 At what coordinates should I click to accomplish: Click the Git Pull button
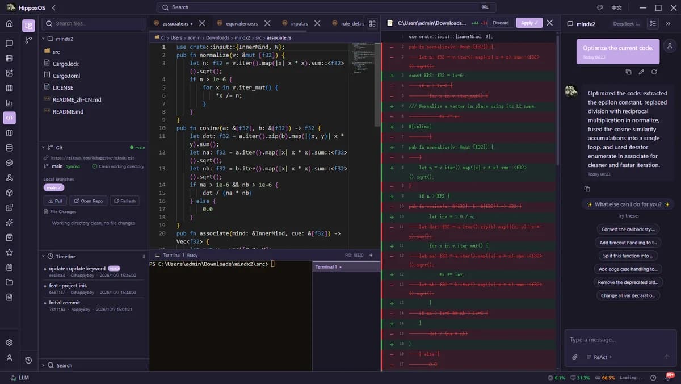(54, 201)
